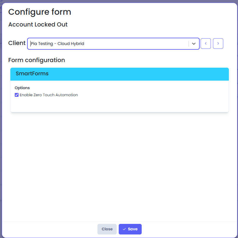Click the Enable Zero Touch Automation label text
Image resolution: width=238 pixels, height=238 pixels.
pyautogui.click(x=49, y=95)
